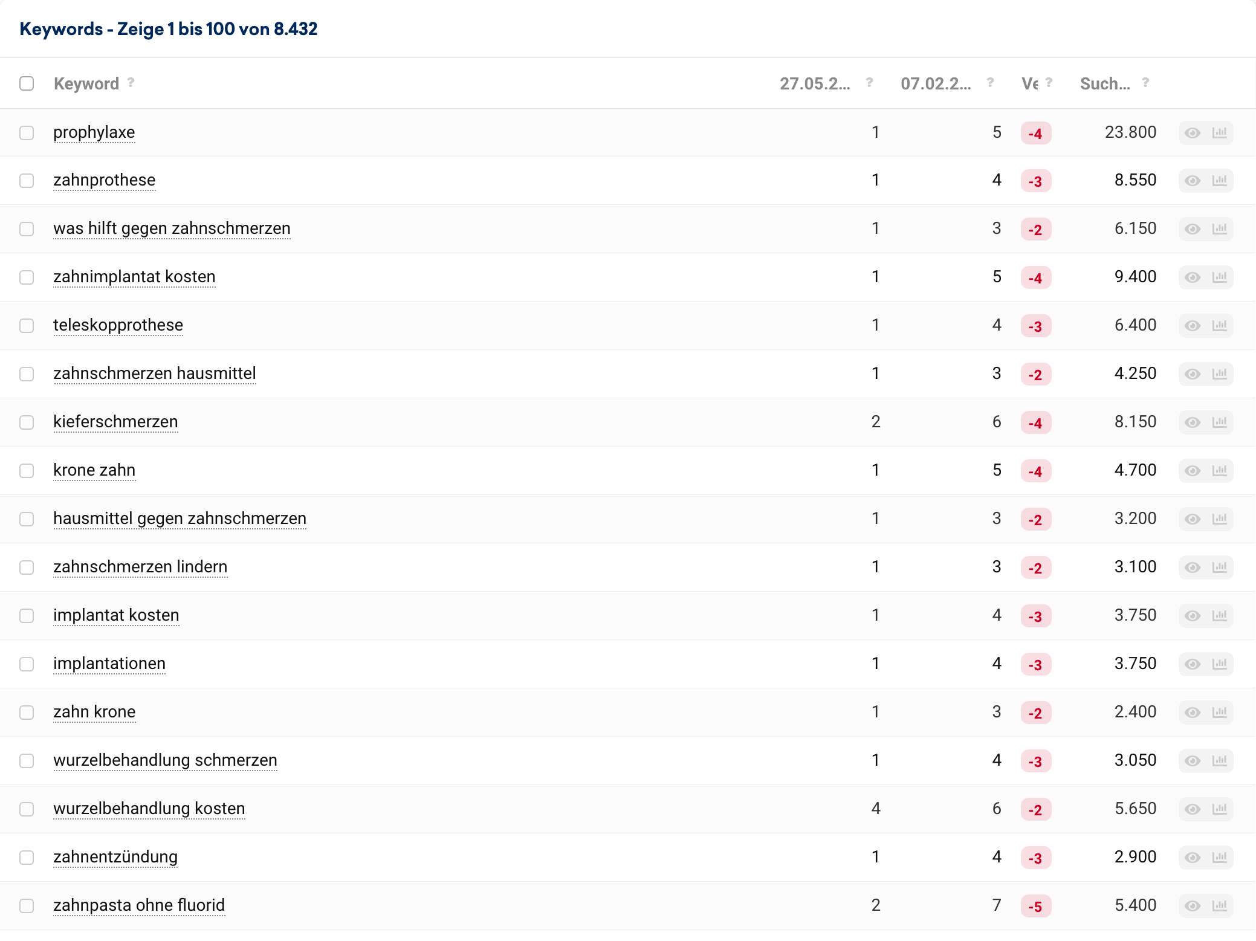Click the Ve column header
The image size is (1256, 941).
(x=1029, y=84)
